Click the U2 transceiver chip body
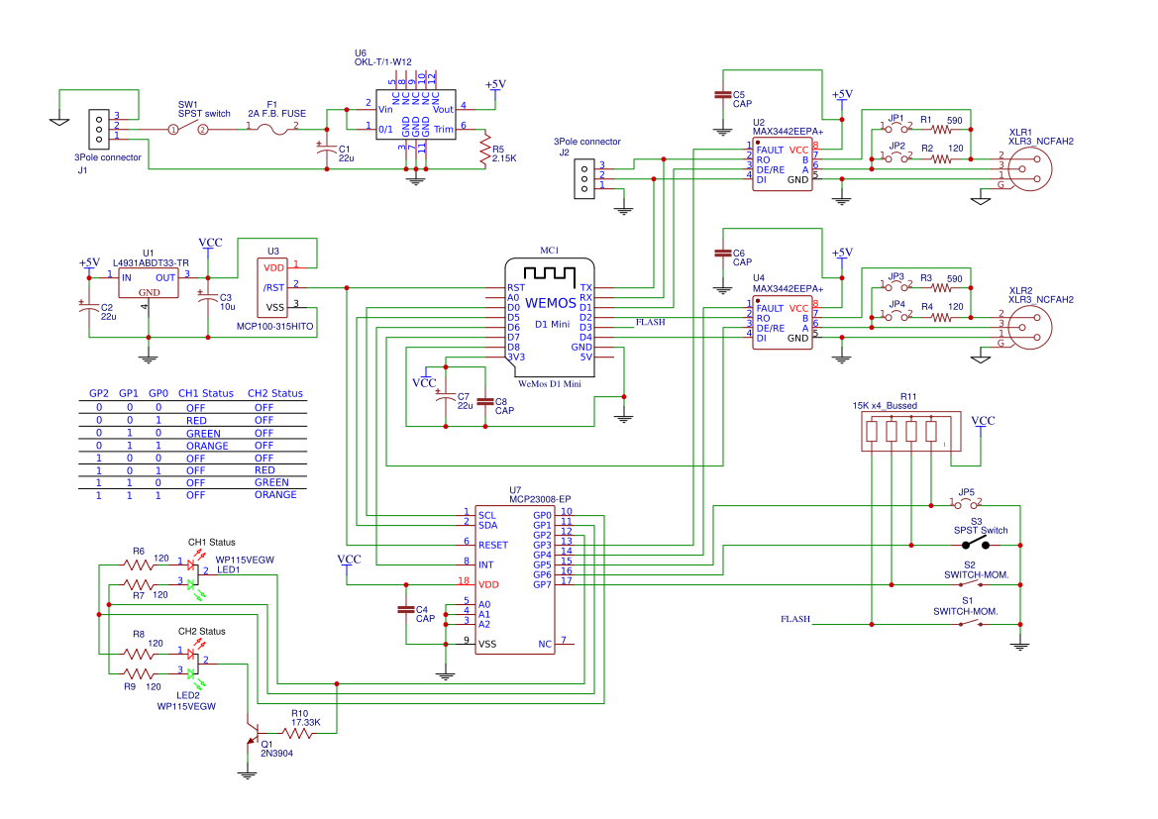The height and width of the screenshot is (819, 1158). [783, 164]
